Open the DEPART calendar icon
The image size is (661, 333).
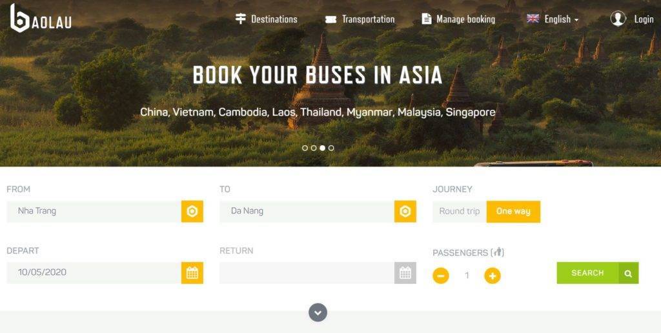pyautogui.click(x=192, y=273)
